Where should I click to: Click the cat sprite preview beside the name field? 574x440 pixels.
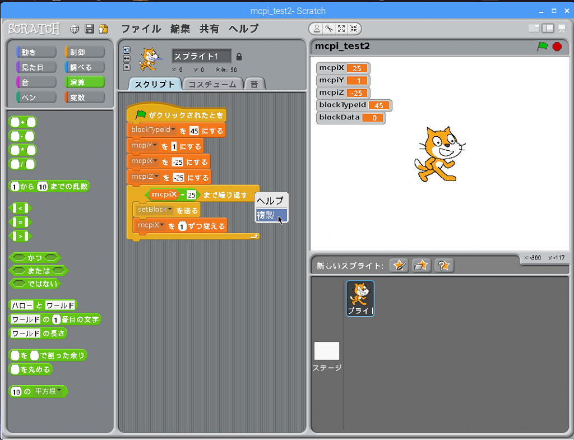[x=150, y=59]
